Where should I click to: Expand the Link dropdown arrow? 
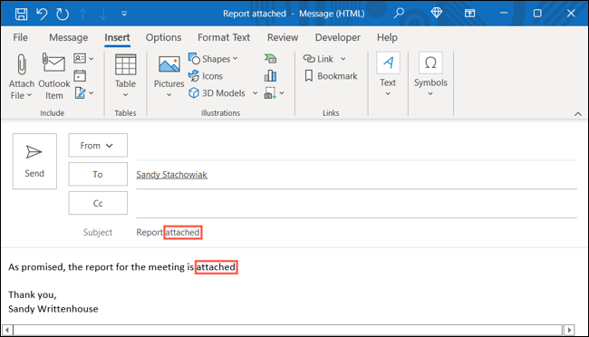[x=343, y=59]
